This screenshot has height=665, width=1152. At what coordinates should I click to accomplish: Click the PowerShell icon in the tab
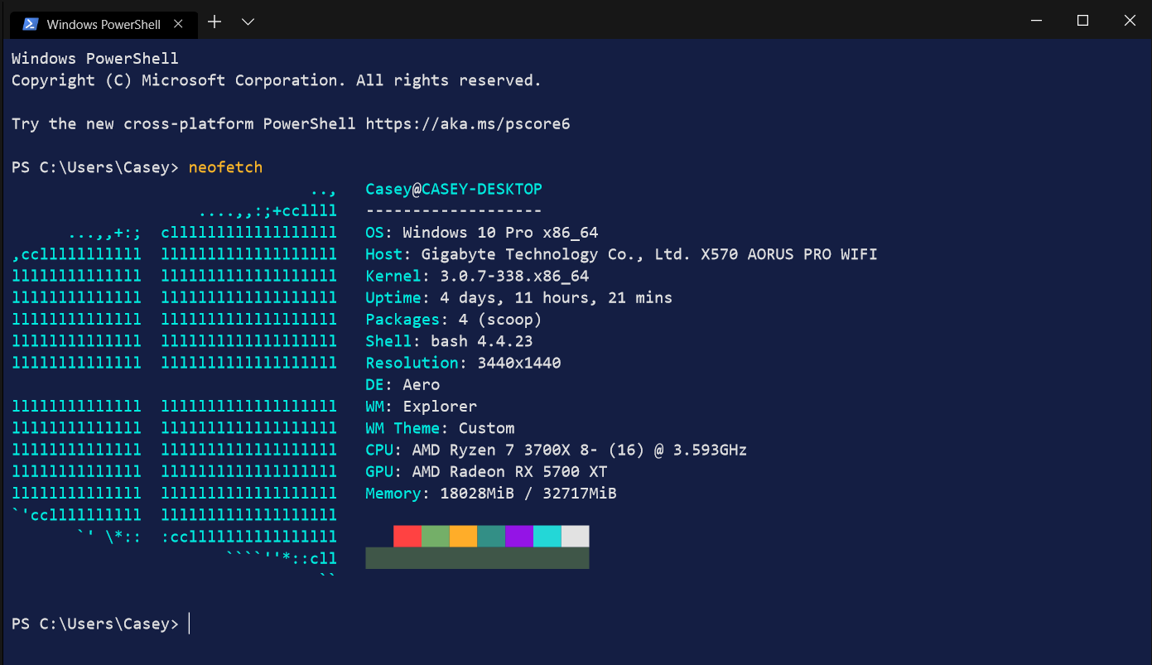[29, 24]
